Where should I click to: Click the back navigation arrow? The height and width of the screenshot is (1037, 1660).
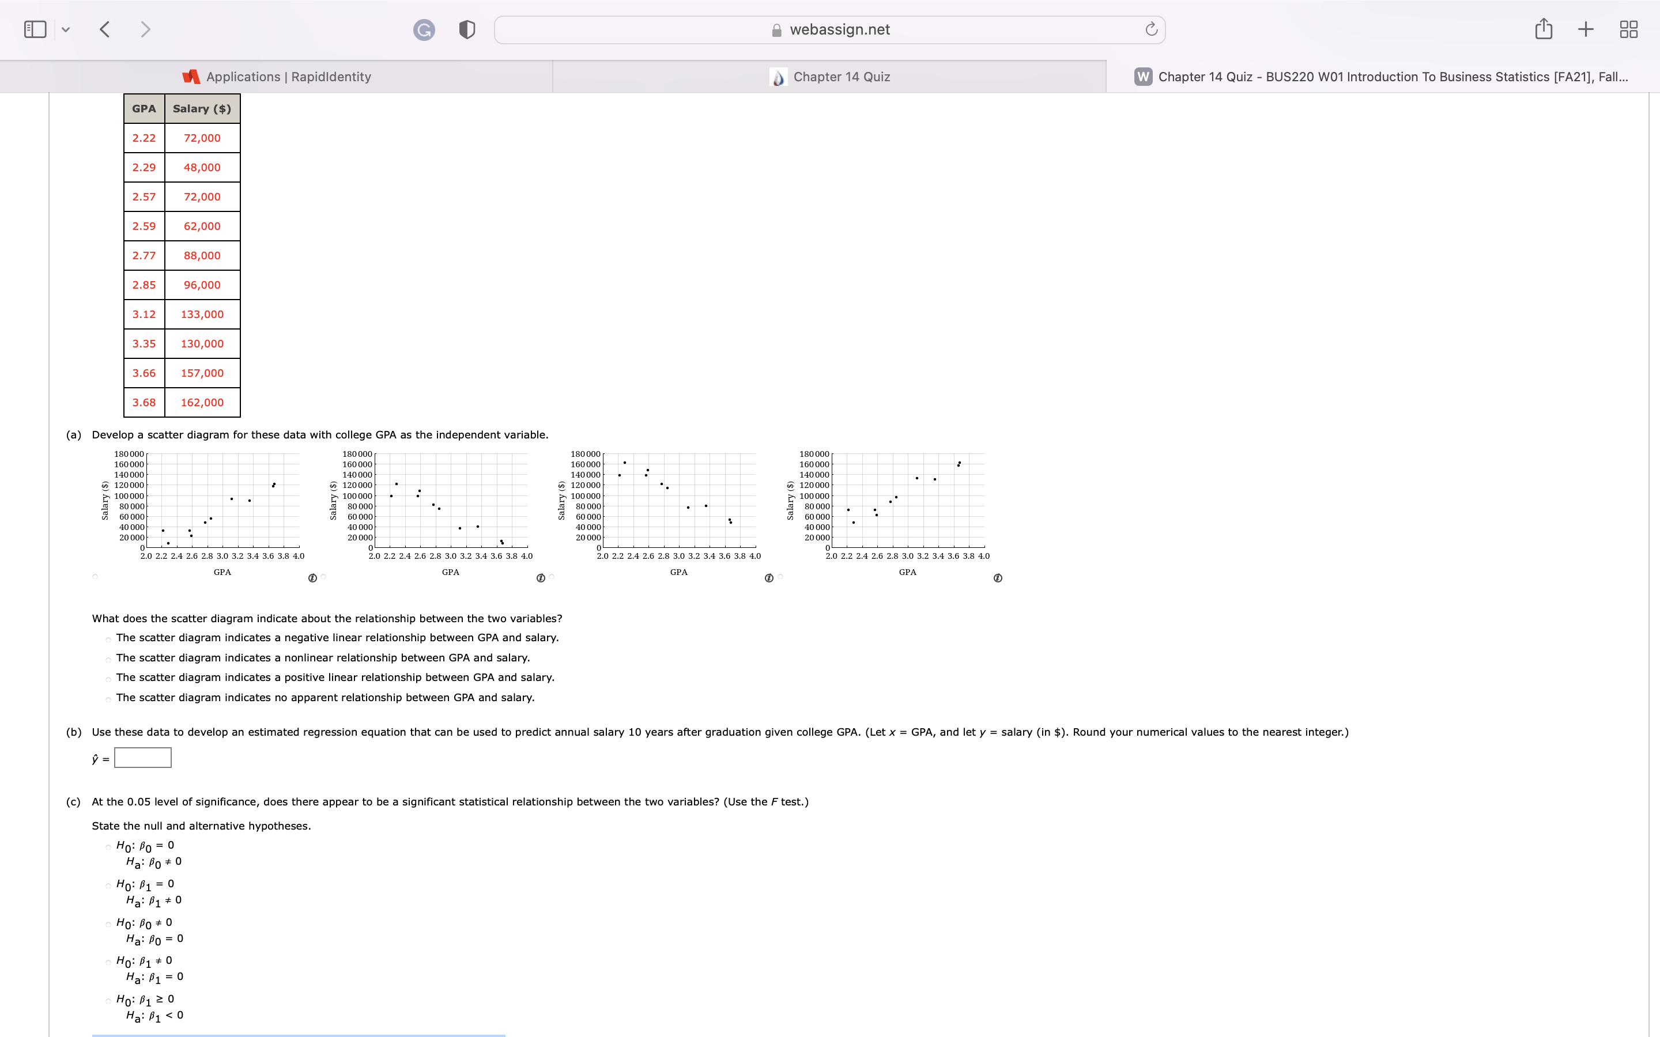(x=104, y=29)
